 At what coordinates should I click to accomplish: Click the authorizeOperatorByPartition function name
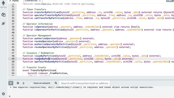click(x=52, y=44)
